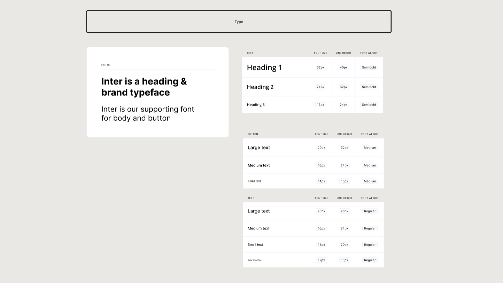Click "LINE HEIGHT" header in the Button table
Screen dimensions: 503x283
pyautogui.click(x=345, y=134)
